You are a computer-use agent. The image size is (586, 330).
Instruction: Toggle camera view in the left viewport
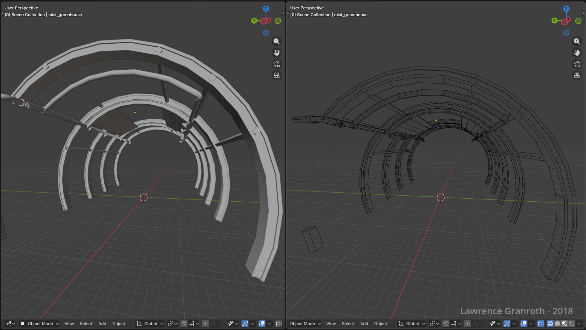277,64
